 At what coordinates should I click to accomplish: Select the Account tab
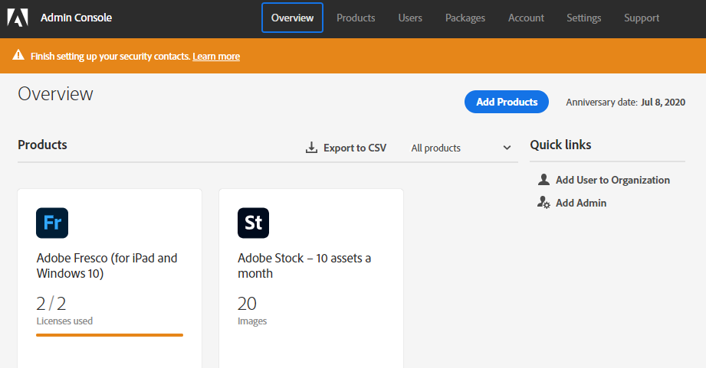pyautogui.click(x=526, y=18)
